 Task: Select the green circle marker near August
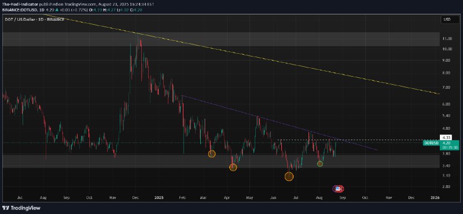coord(320,164)
